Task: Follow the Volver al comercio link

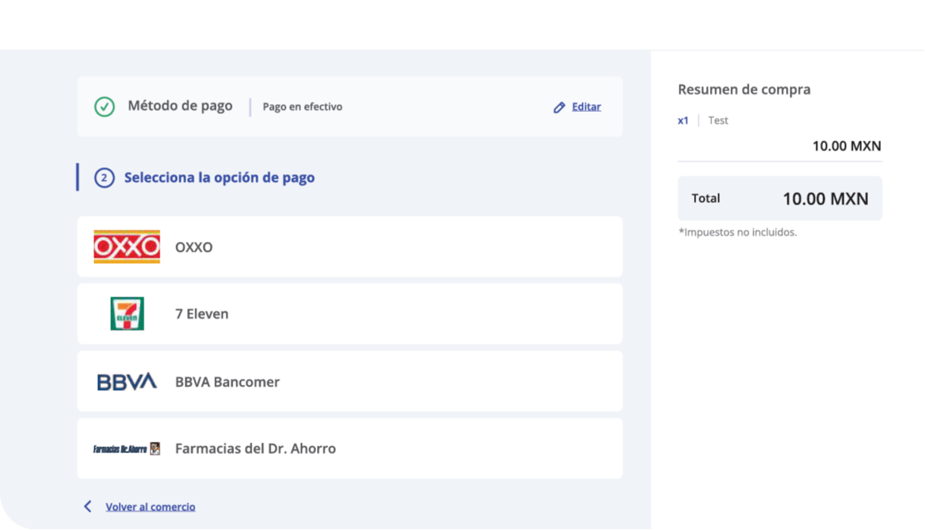Action: coord(150,506)
